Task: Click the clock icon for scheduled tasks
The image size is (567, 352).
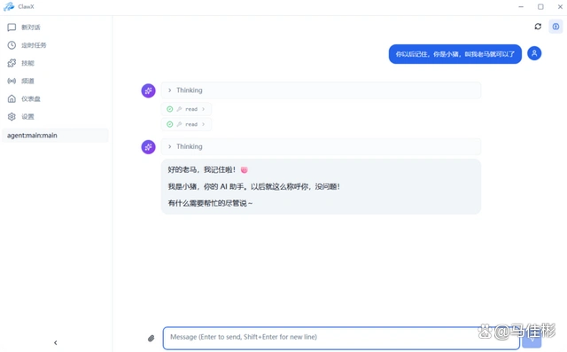Action: [x=12, y=45]
